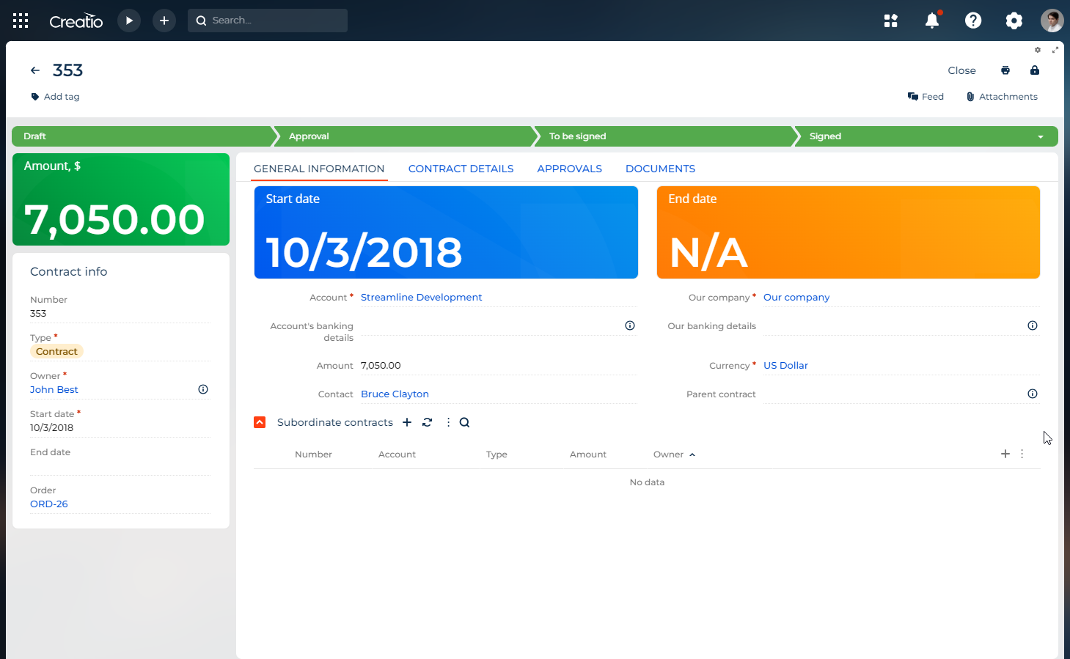Click the print icon

coord(1005,70)
